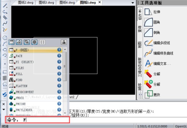Viewport: 187px width, 128px height.
Task: Expand the command line history arrow
Action: click(4, 109)
